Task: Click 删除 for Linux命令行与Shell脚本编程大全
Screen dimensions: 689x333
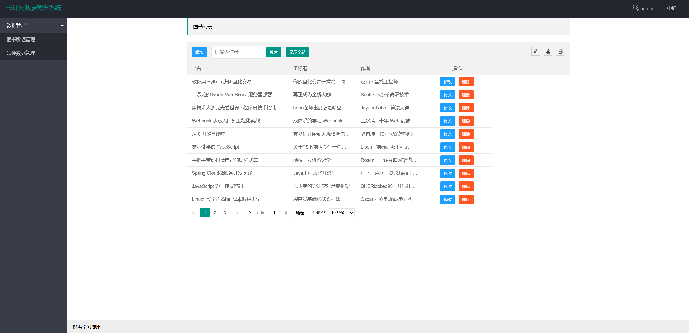Action: [x=466, y=200]
